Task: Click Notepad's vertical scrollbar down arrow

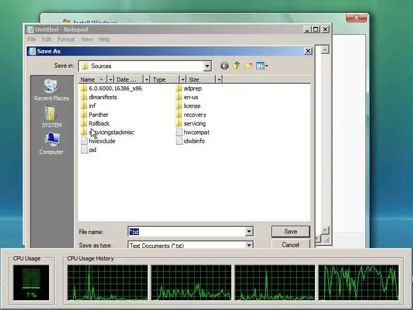Action: [325, 230]
